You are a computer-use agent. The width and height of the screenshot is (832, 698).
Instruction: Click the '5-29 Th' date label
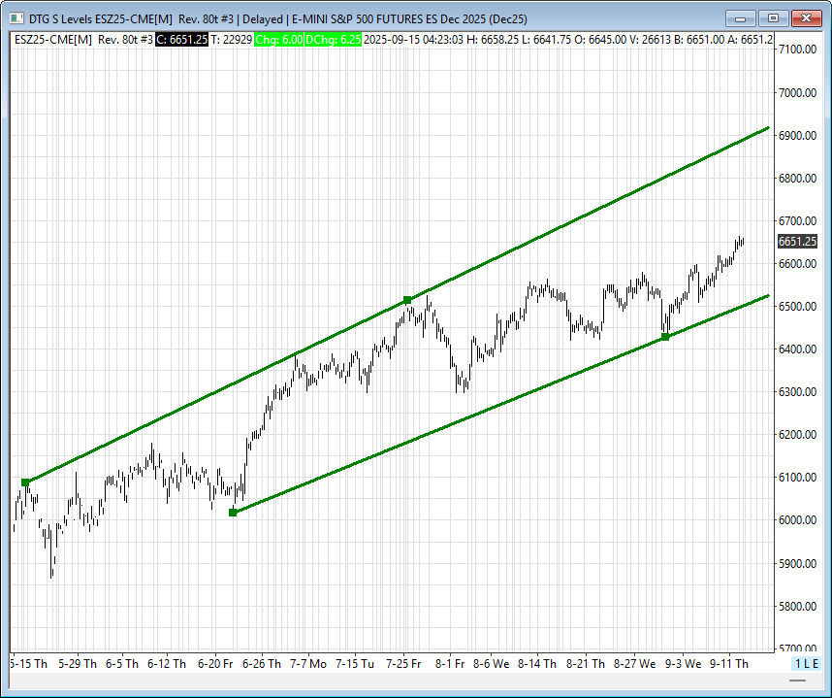pos(78,664)
